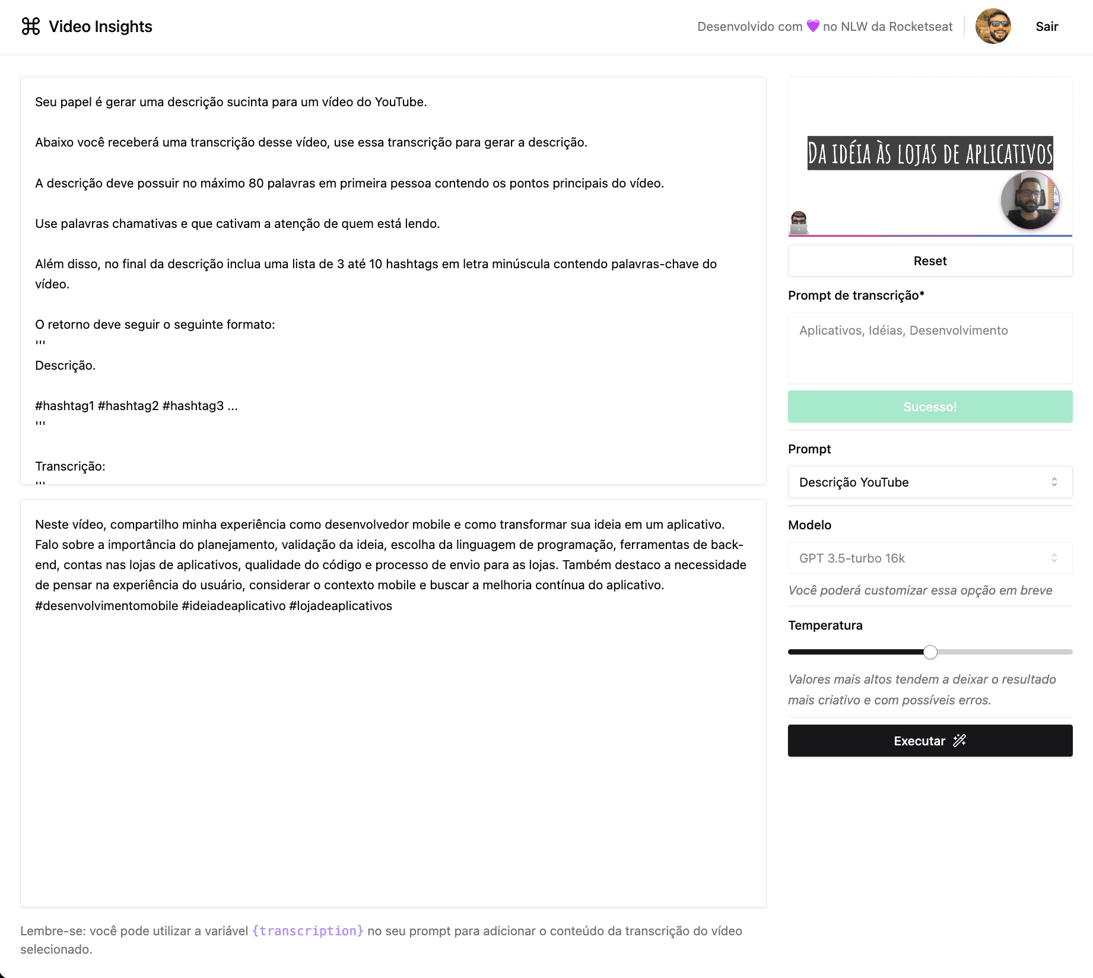The image size is (1093, 978).
Task: Run the prompt with Executar button
Action: (930, 741)
